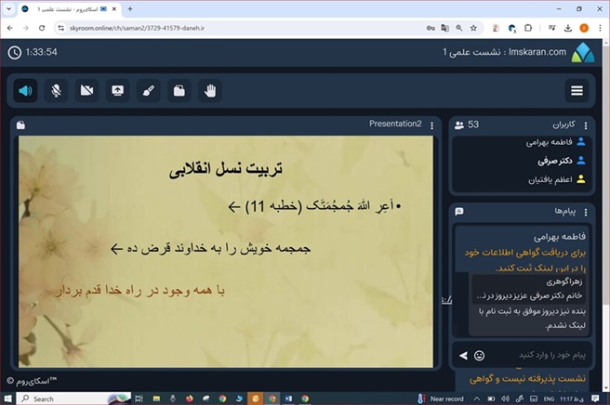Image resolution: width=610 pixels, height=405 pixels.
Task: Open the emoji picker in chat
Action: tap(479, 355)
